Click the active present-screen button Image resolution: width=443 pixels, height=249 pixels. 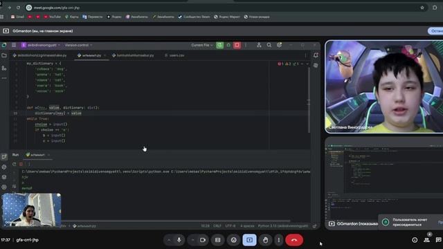point(249,240)
